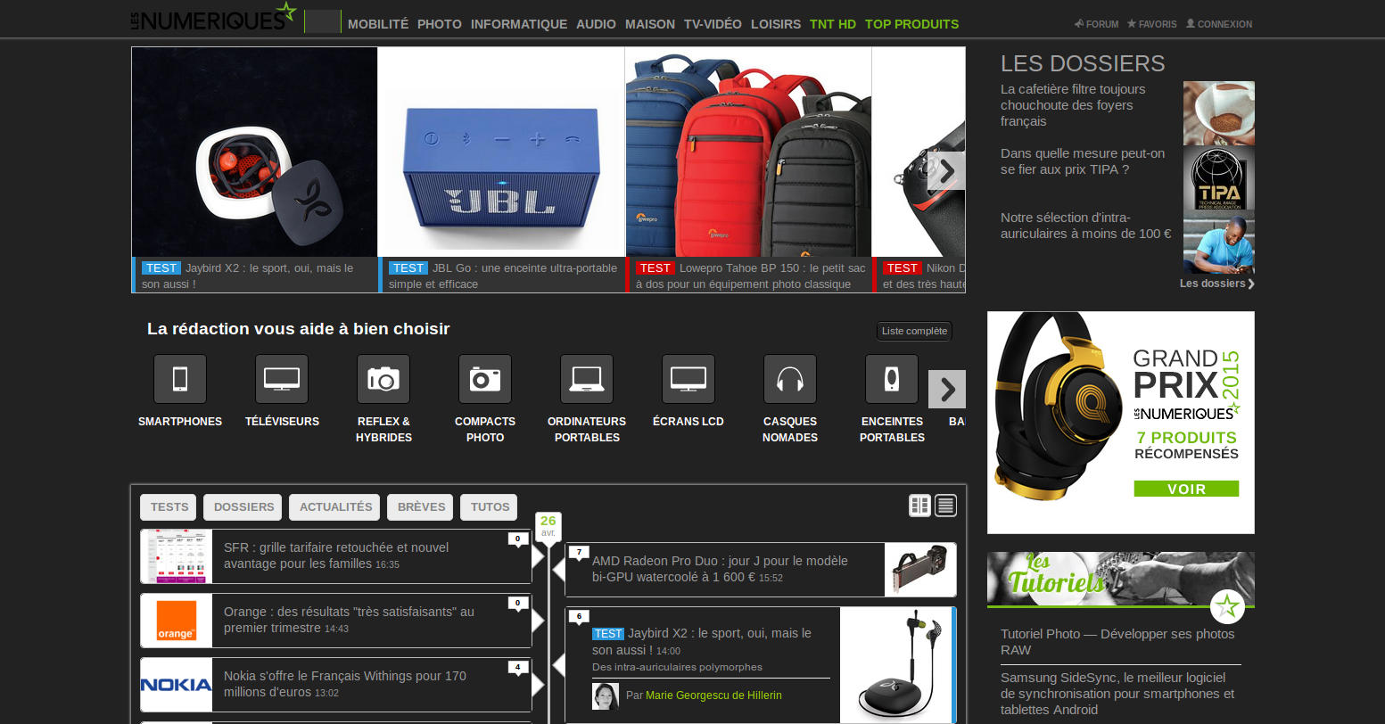1385x724 pixels.
Task: Open the TNT HD menu item
Action: 833,24
